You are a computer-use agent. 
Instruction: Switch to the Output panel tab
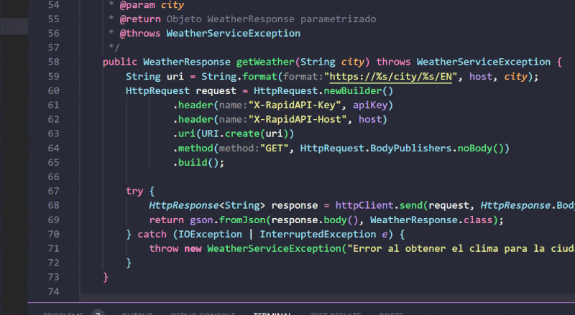[137, 314]
